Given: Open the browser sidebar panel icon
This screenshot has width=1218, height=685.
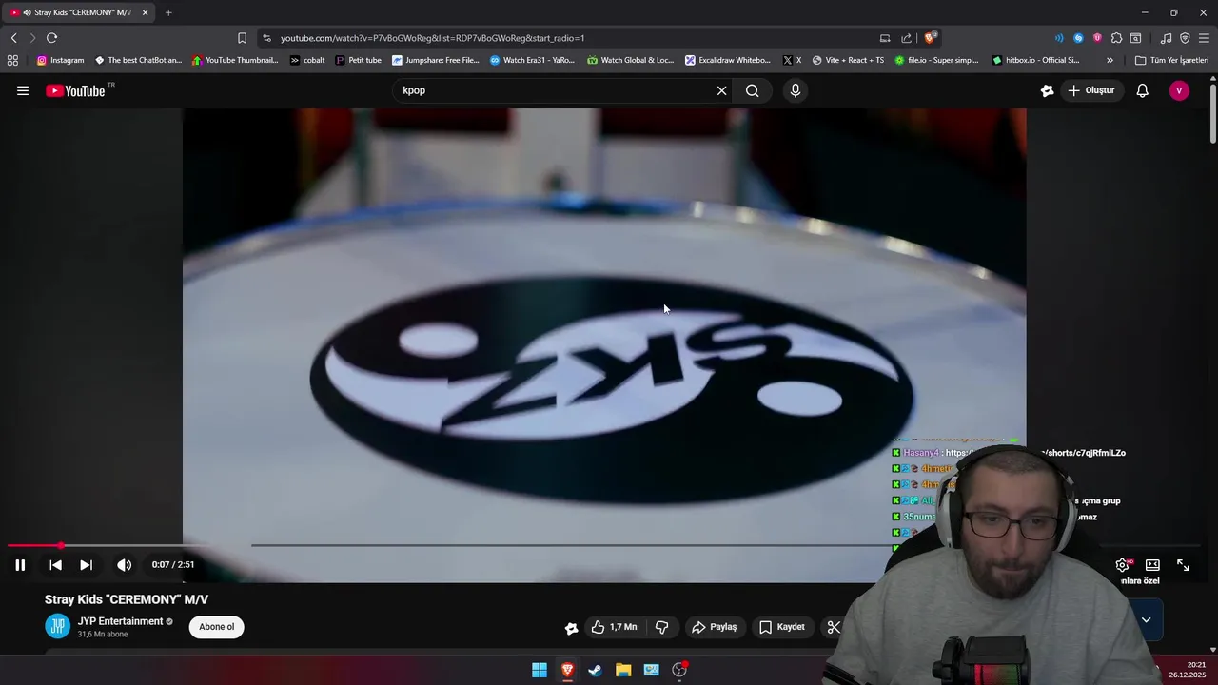Looking at the screenshot, I should [x=1135, y=38].
